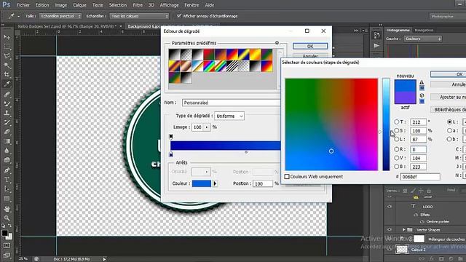Screen dimensions: 466x262
Task: Select the Blur tool
Action: (7, 151)
